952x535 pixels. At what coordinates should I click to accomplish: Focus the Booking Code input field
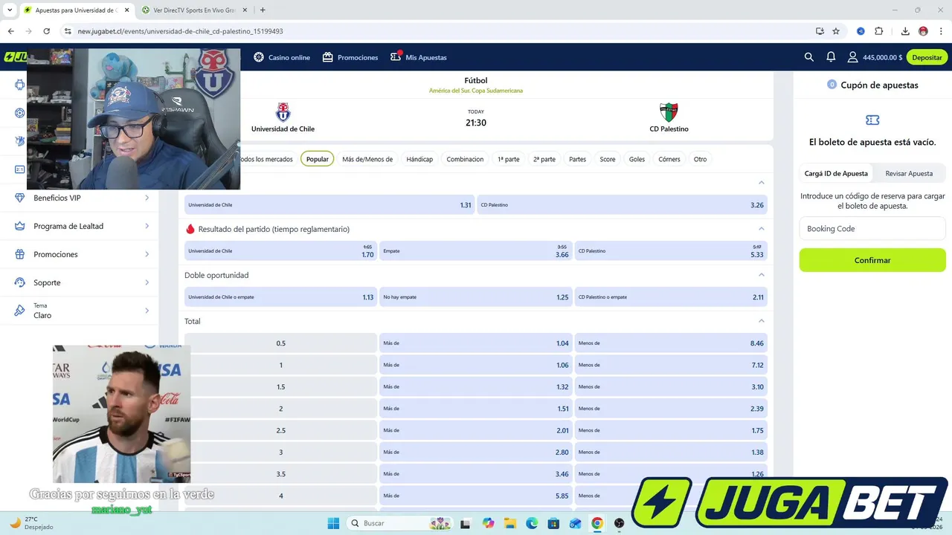click(872, 229)
